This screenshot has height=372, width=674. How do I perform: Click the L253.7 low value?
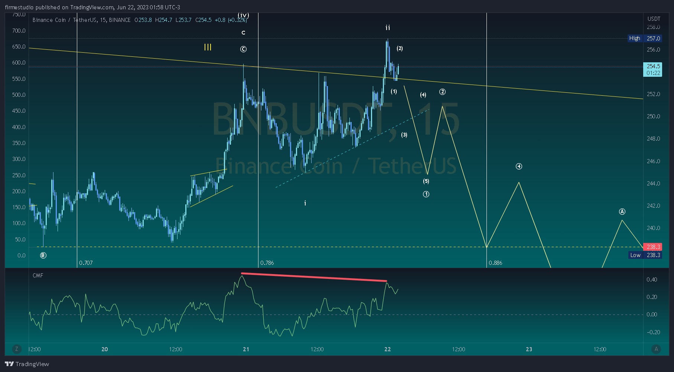tap(183, 20)
